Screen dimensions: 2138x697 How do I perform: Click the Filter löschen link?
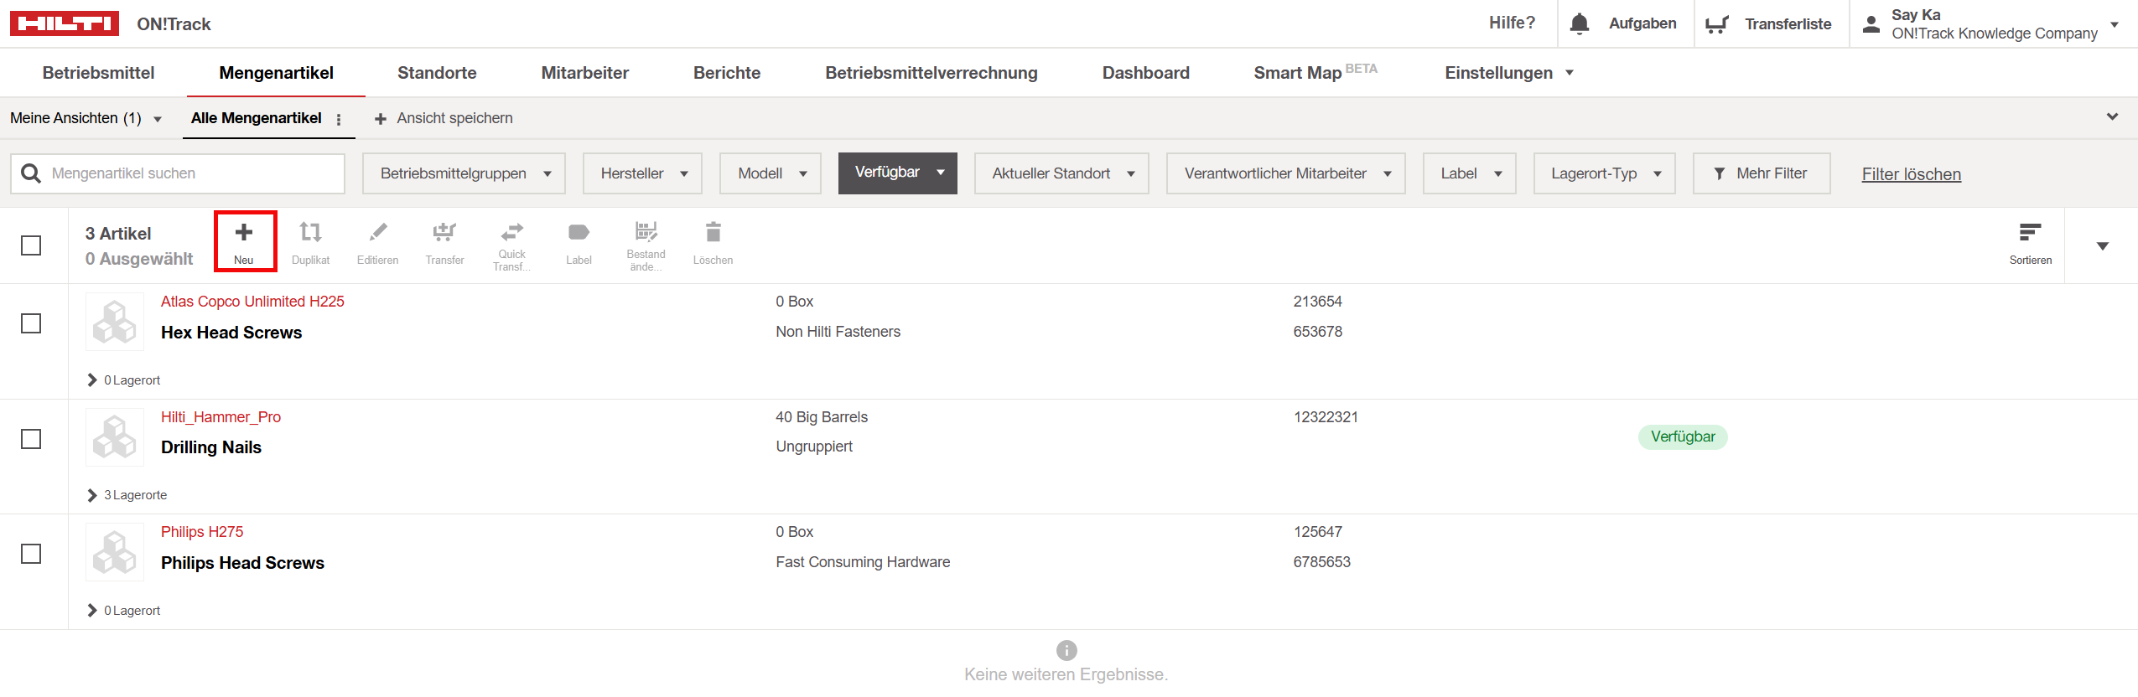(x=1911, y=174)
